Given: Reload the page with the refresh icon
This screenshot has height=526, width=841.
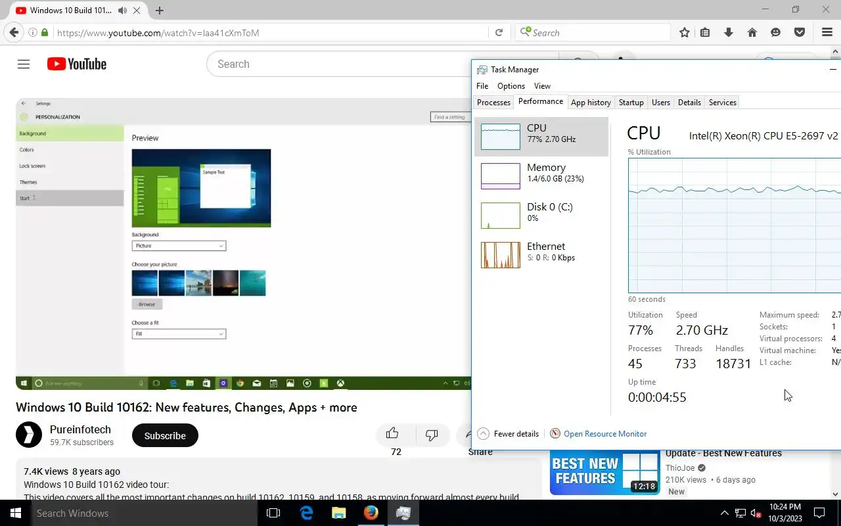Looking at the screenshot, I should coord(499,32).
